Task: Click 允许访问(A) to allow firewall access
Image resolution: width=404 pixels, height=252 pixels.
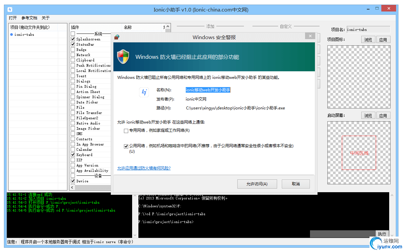Action: 257,184
